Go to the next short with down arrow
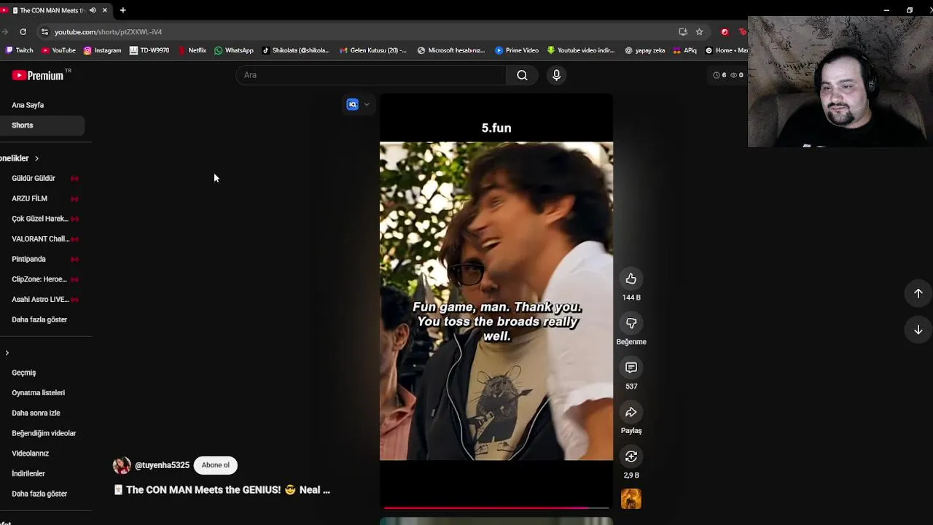933x525 pixels. point(918,330)
